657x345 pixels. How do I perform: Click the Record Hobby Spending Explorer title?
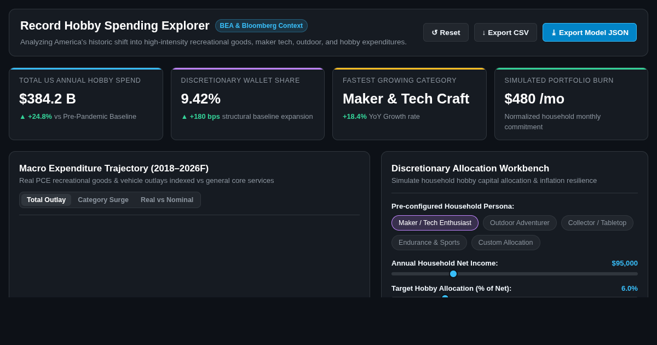(115, 26)
